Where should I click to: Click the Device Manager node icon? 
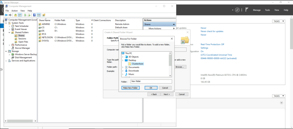(13, 48)
